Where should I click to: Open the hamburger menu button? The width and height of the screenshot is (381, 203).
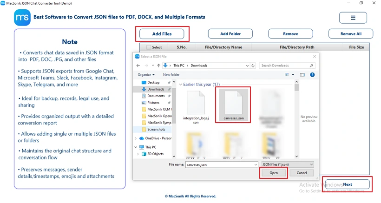(353, 18)
